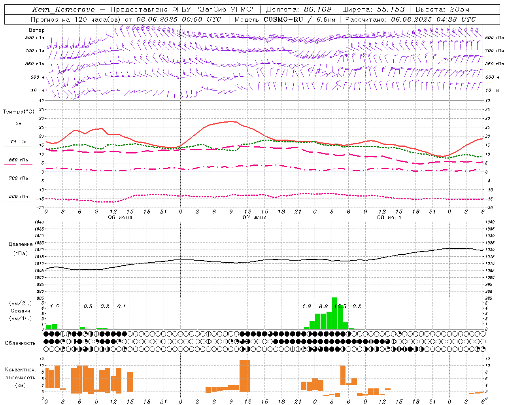Image resolution: width=506 pixels, height=405 pixels.
Task: Click the date label 06 июня
Action: tap(120, 218)
